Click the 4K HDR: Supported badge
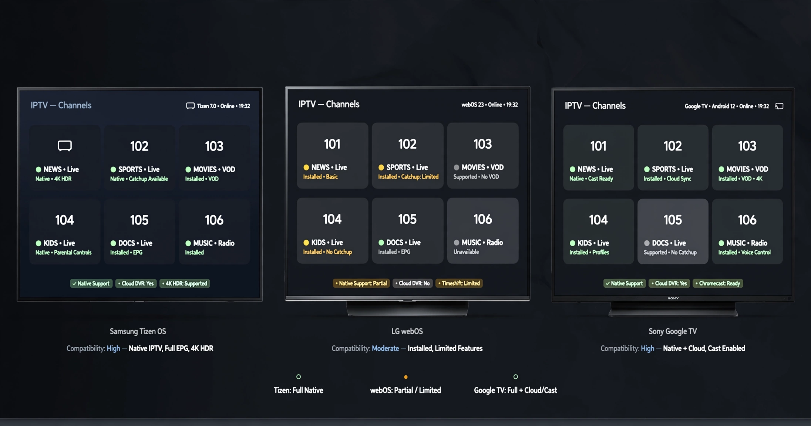Screen dimensions: 811x426 pos(185,284)
